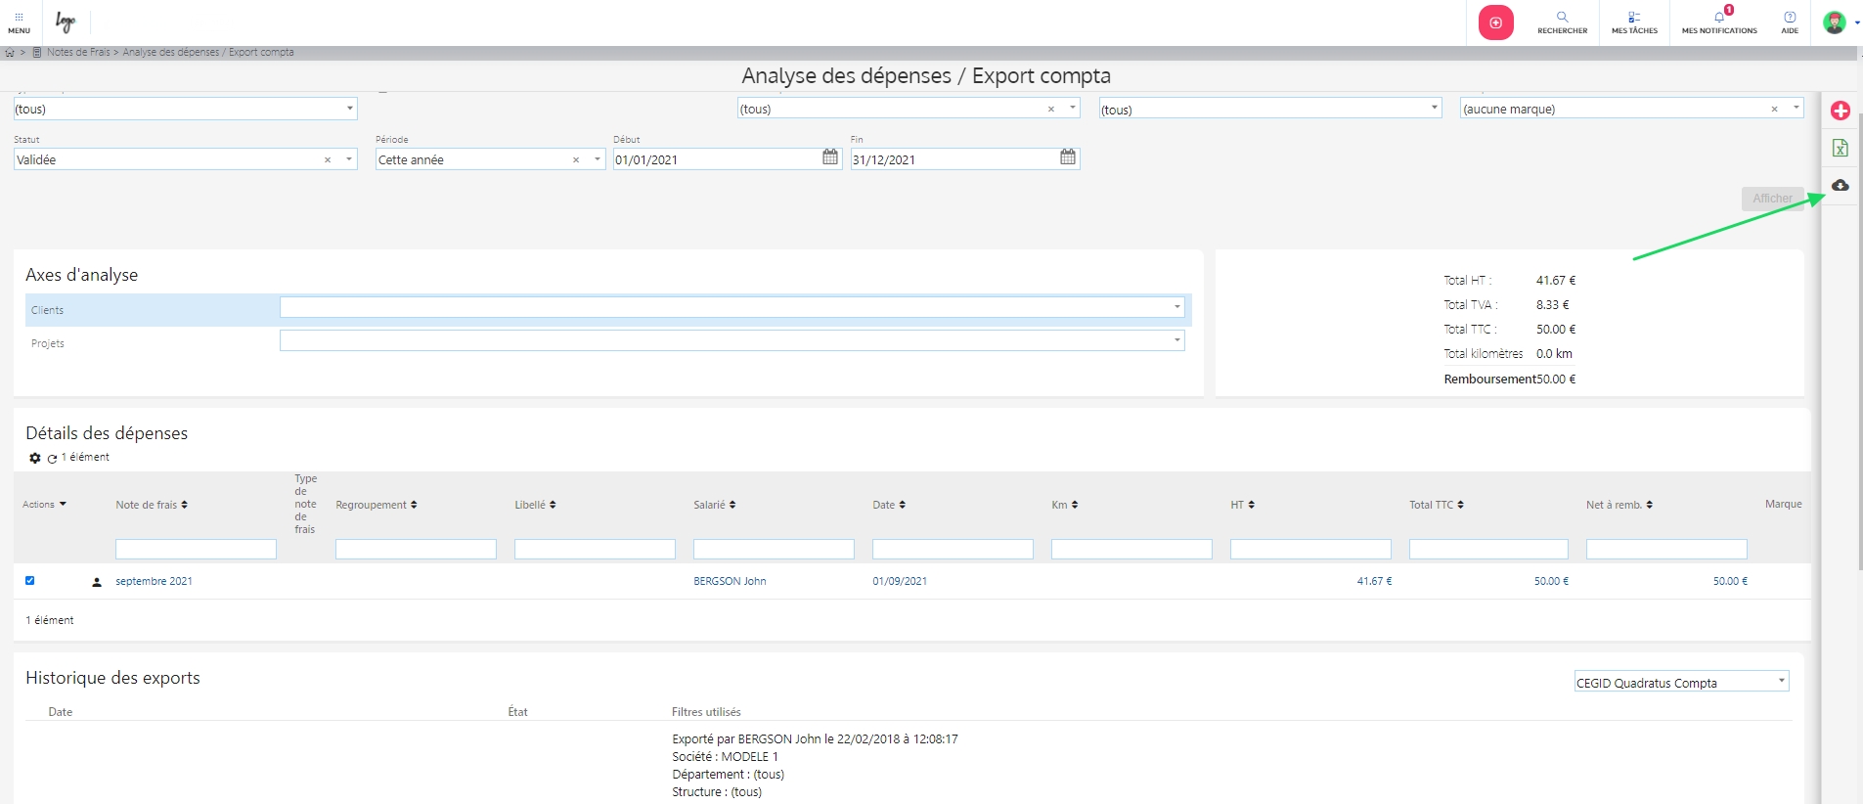Open Mes Tâches in top bar
Screen dimensions: 1863x804
[x=1634, y=22]
